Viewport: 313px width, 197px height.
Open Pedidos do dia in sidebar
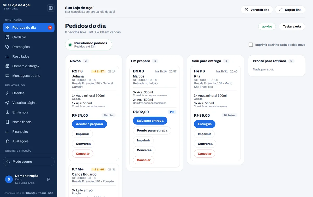[29, 28]
